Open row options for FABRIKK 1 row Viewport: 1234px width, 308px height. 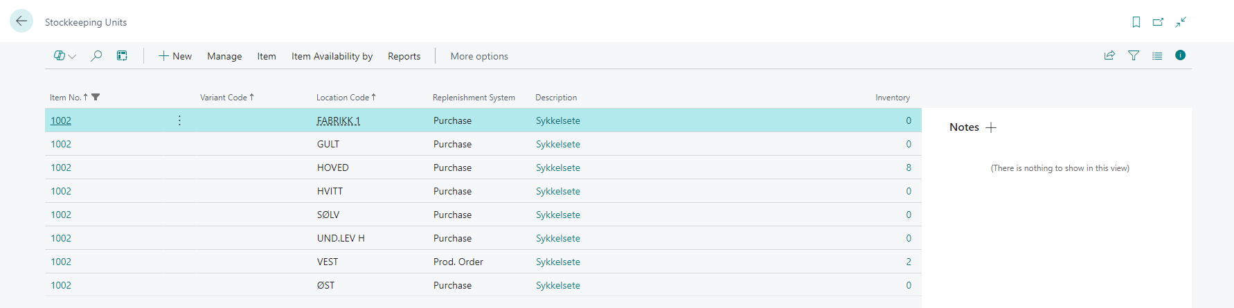click(179, 120)
